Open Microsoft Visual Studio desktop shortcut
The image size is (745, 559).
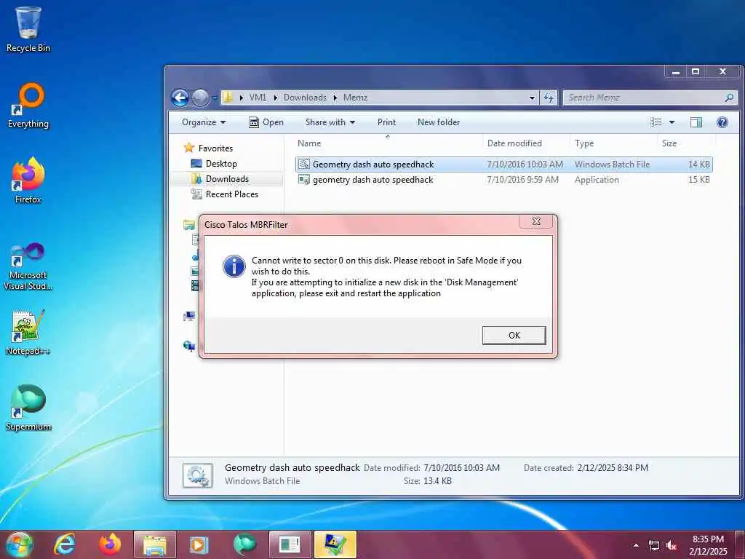pos(28,266)
